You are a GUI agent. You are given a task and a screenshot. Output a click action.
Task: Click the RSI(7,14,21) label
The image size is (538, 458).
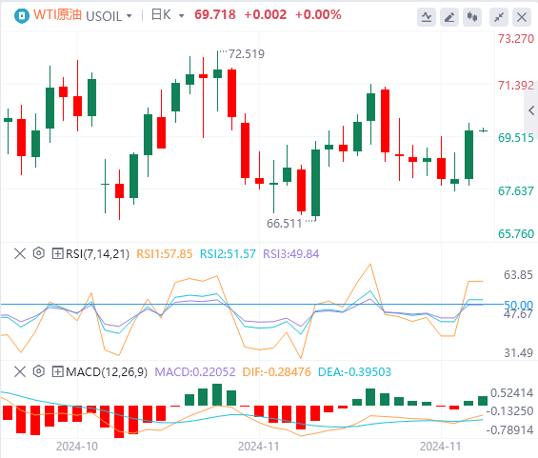click(97, 254)
